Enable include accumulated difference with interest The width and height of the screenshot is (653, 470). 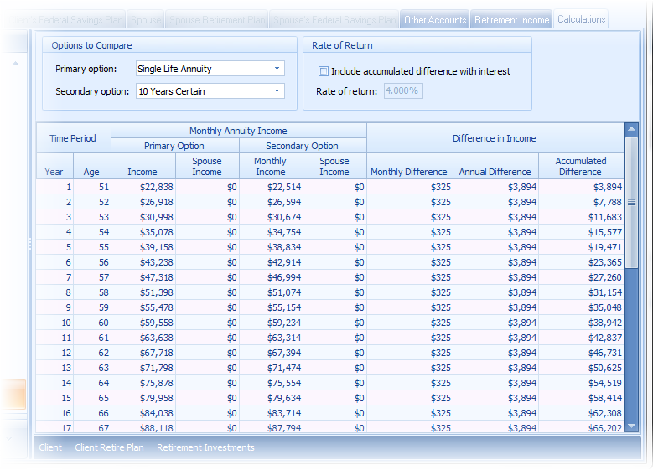324,72
